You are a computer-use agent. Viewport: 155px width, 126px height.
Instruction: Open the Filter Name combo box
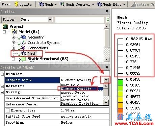[36, 20]
